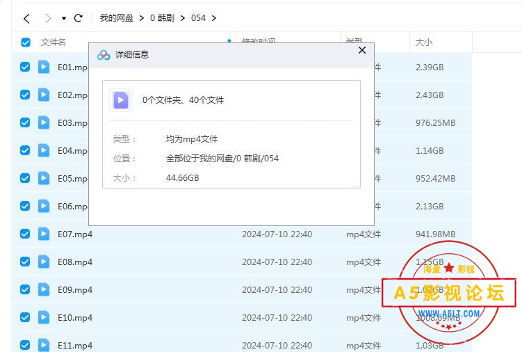This screenshot has height=352, width=522.
Task: Uncheck the E02.mp4 checkbox
Action: [x=25, y=95]
